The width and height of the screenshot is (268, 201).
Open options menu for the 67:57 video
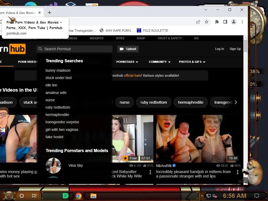150,172
